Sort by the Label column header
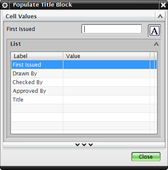The image size is (168, 170). pyautogui.click(x=37, y=56)
